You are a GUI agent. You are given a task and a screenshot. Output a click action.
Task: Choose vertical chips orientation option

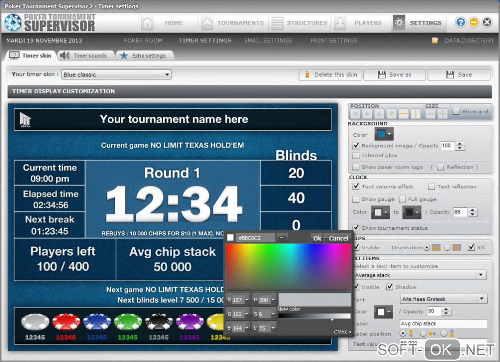pyautogui.click(x=448, y=247)
